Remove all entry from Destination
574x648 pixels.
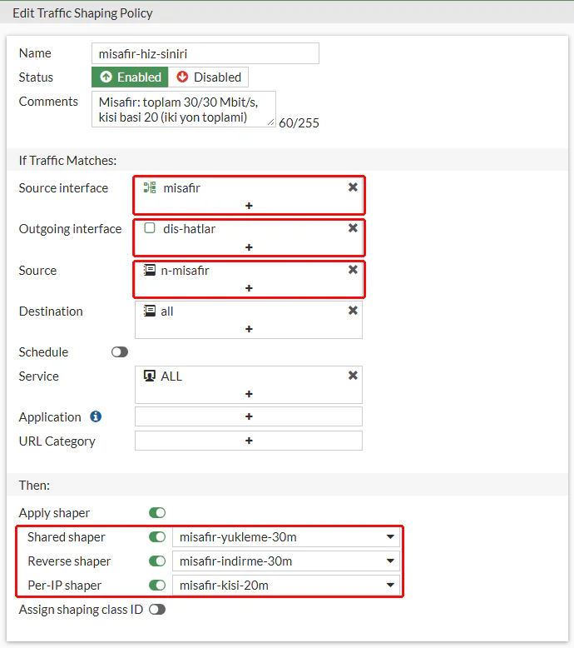(x=353, y=311)
